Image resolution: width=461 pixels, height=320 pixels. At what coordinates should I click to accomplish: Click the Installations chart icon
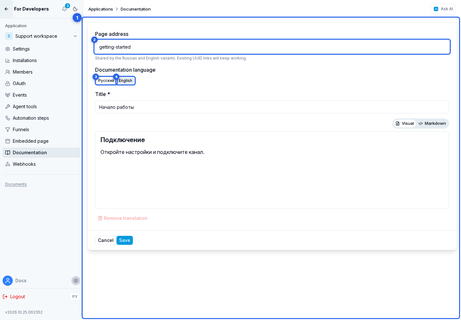[x=8, y=60]
